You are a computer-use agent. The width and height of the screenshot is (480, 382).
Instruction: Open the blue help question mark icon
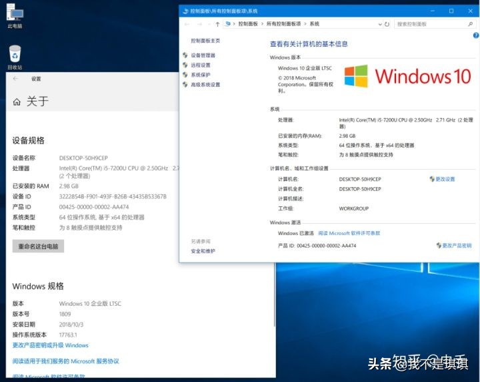coord(476,35)
